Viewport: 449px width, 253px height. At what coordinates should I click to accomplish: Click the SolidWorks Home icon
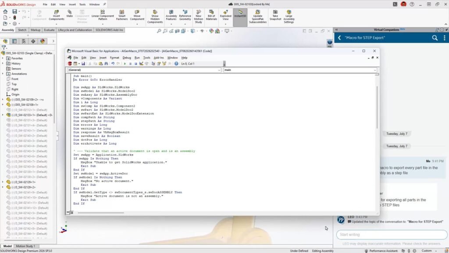[x=5, y=11]
